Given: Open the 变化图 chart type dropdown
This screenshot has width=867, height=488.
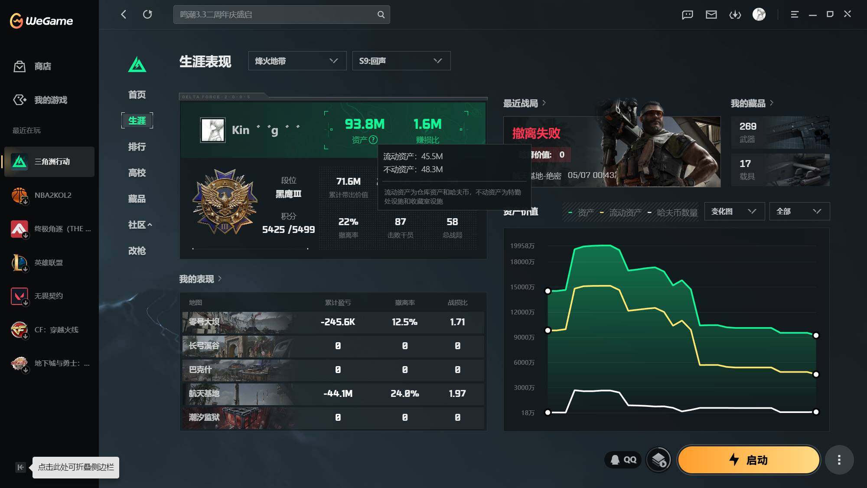Looking at the screenshot, I should (735, 211).
